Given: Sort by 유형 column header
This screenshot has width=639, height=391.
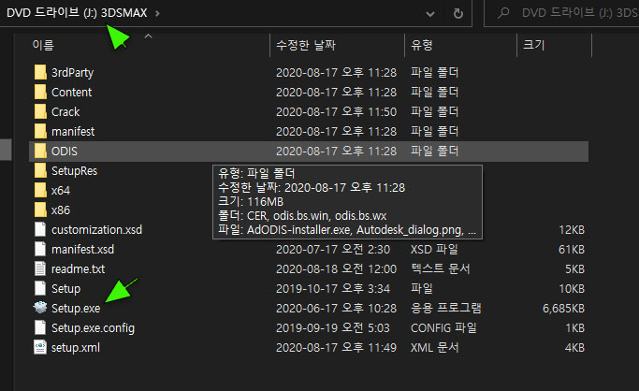Looking at the screenshot, I should (421, 45).
